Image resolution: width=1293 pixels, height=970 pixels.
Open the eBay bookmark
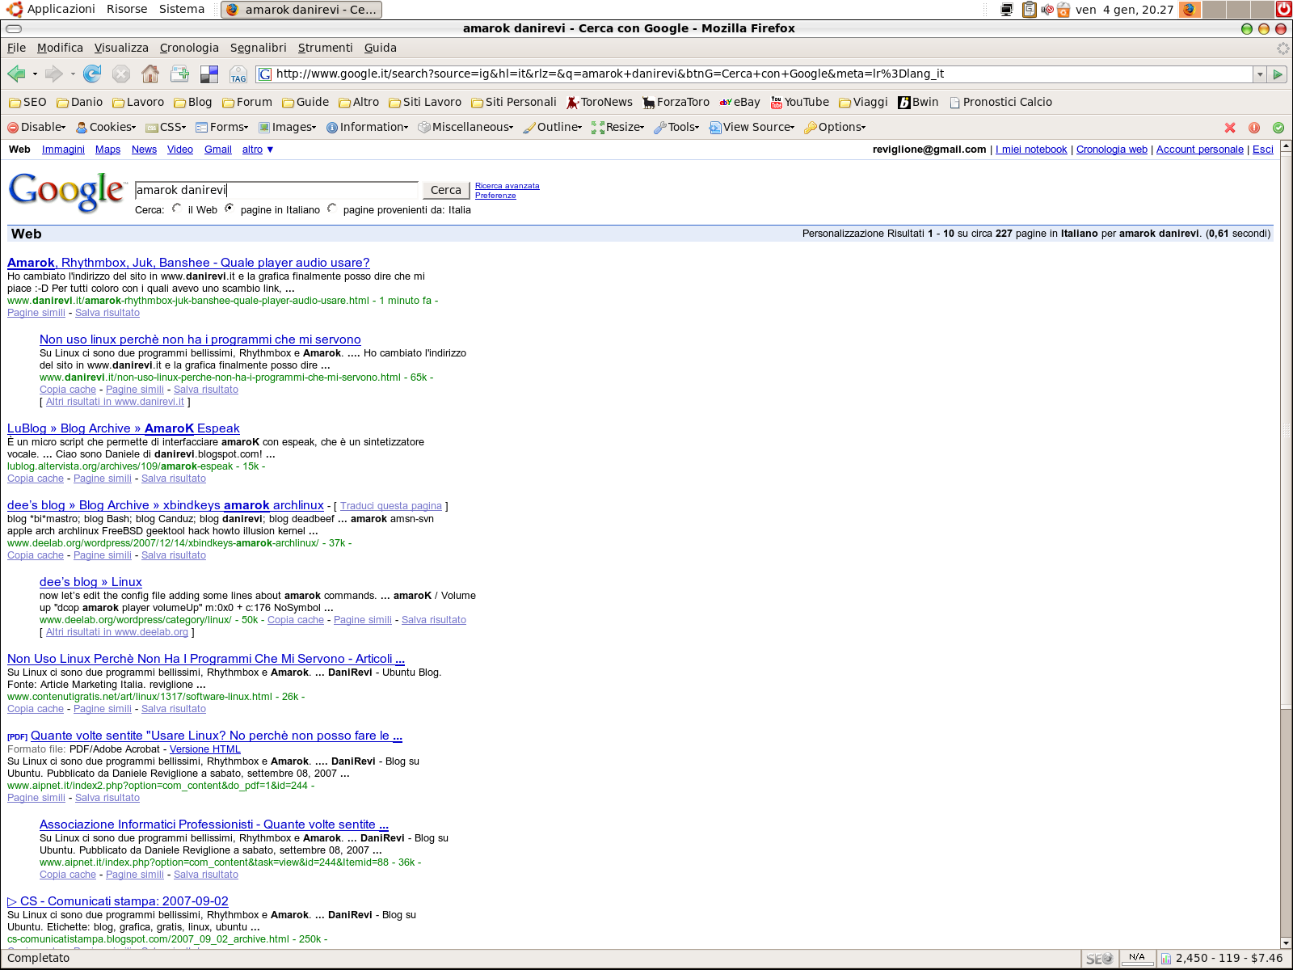(x=740, y=102)
